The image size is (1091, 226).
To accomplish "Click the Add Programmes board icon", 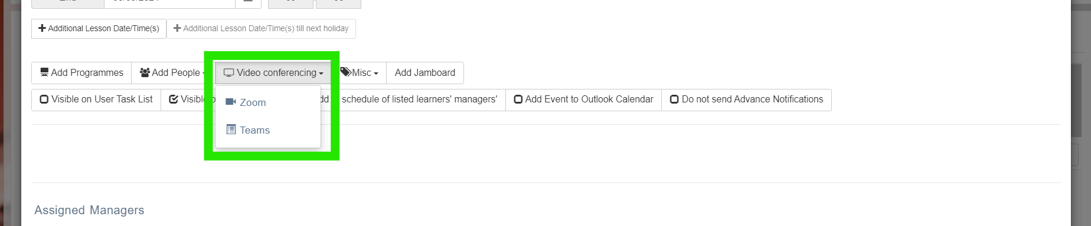I will tap(44, 72).
